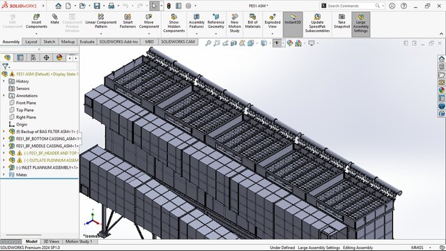Screen dimensions: 446x251
Task: Select Origin in the feature tree
Action: point(22,124)
